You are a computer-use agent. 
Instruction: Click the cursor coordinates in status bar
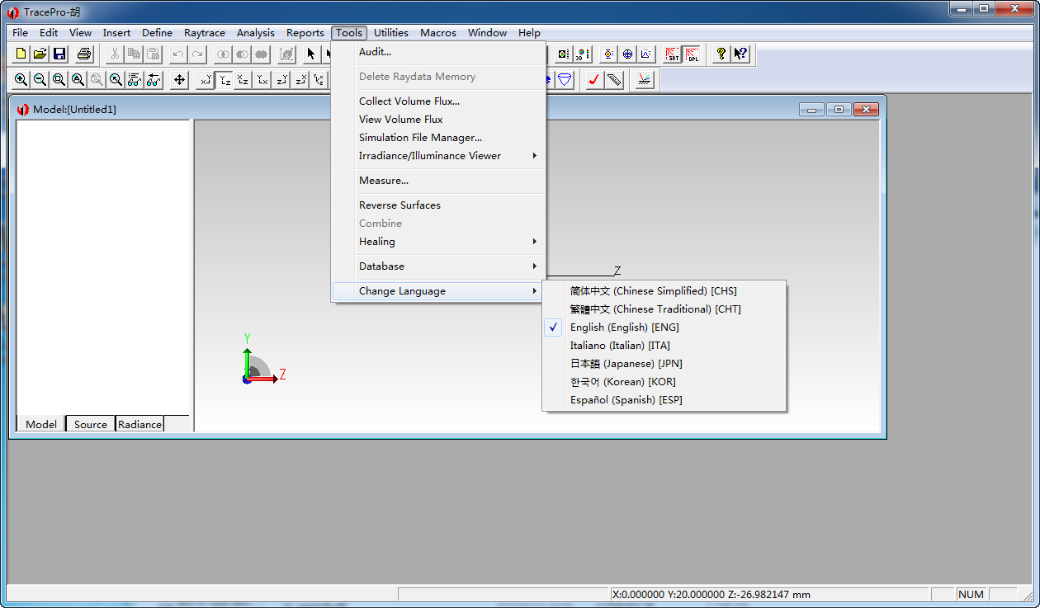coord(711,594)
